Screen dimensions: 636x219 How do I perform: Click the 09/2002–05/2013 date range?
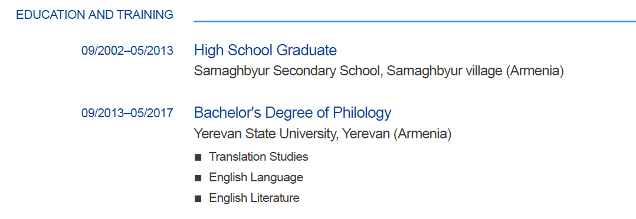(127, 51)
